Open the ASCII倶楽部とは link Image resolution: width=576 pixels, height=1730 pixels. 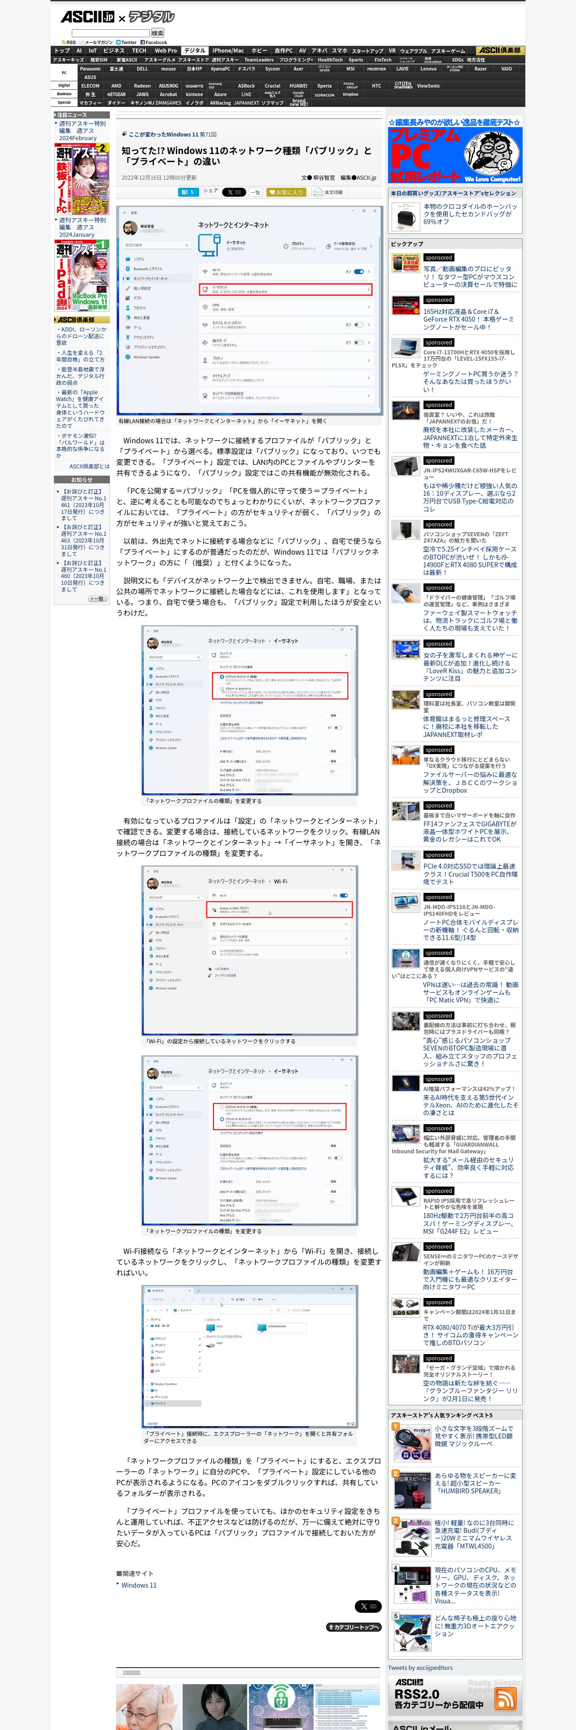[x=89, y=466]
